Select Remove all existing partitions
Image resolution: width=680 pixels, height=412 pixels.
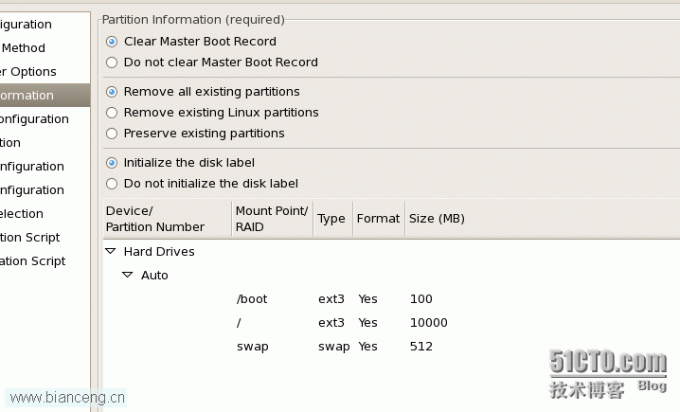tap(112, 92)
